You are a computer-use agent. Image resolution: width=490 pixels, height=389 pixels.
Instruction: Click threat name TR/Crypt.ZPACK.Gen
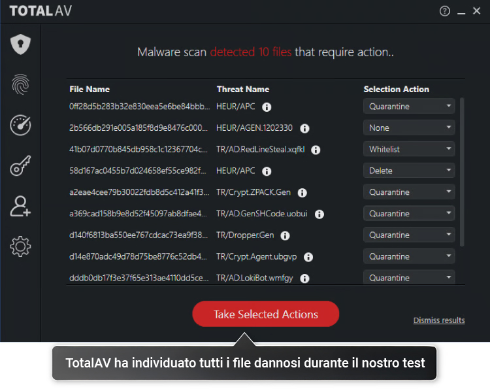[x=253, y=192]
